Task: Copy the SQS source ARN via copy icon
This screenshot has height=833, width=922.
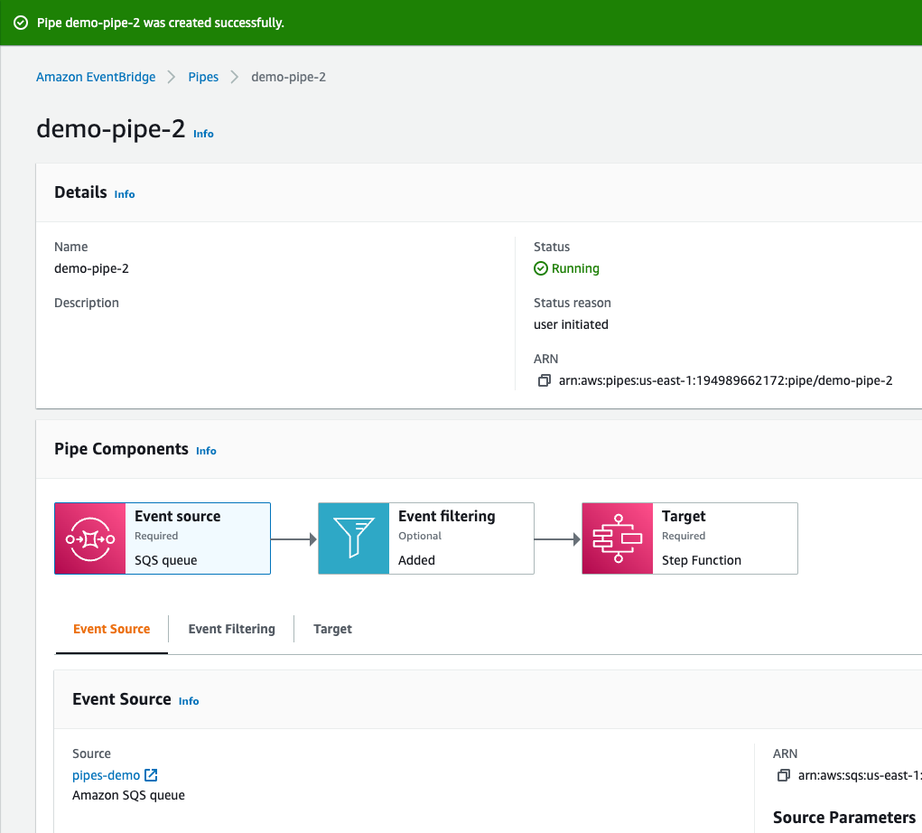Action: click(783, 775)
